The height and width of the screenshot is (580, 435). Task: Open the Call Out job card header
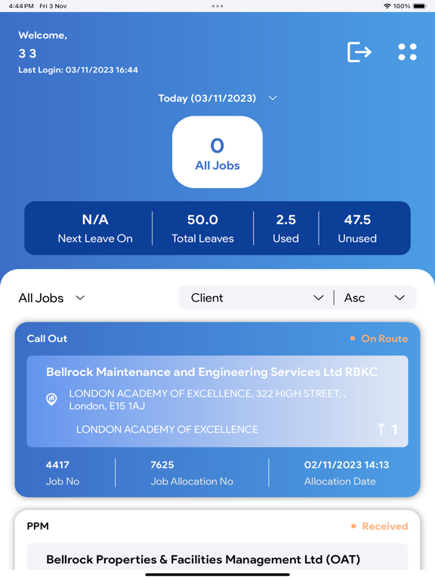[47, 338]
